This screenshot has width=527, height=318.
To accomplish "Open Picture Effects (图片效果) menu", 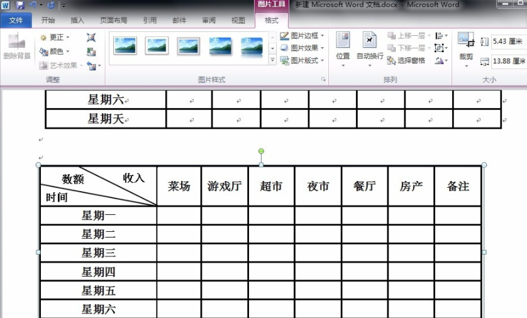I will tap(302, 48).
